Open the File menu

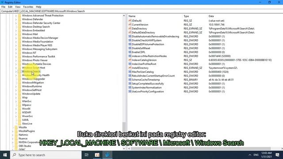tap(3, 7)
